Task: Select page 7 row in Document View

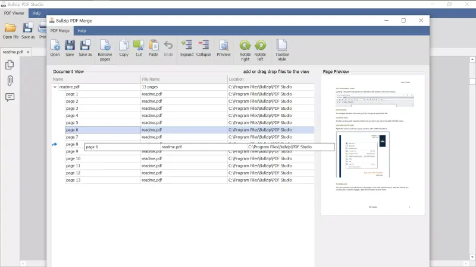Action: point(190,137)
